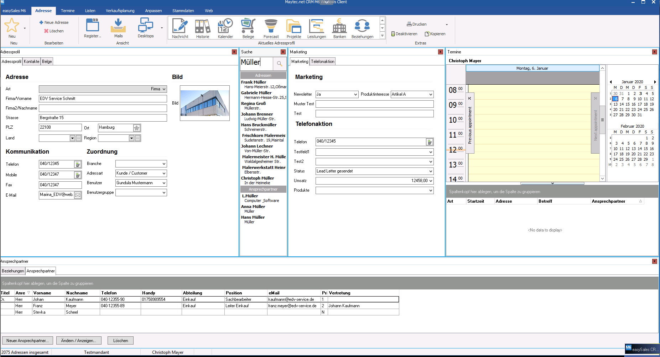Open the Branche dropdown
The image size is (660, 357).
(164, 164)
